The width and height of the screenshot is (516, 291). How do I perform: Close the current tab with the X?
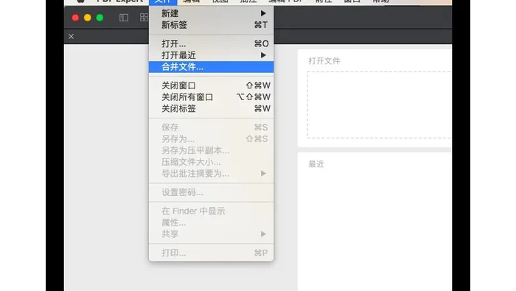coord(71,37)
